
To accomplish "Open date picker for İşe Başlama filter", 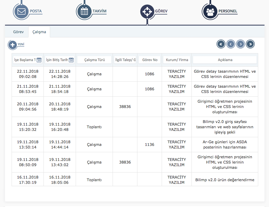I will coord(39,60).
